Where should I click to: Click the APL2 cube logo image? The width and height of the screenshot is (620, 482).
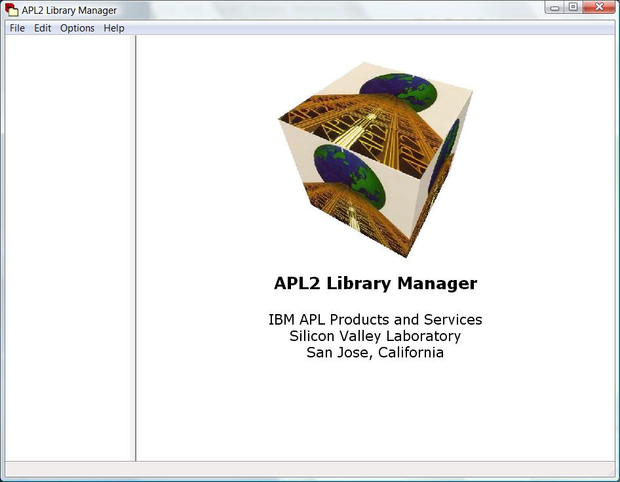pyautogui.click(x=376, y=159)
